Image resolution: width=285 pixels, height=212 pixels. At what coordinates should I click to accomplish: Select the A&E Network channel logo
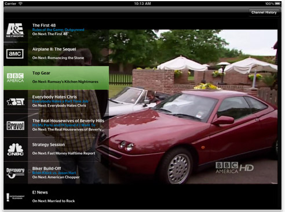tap(15, 30)
